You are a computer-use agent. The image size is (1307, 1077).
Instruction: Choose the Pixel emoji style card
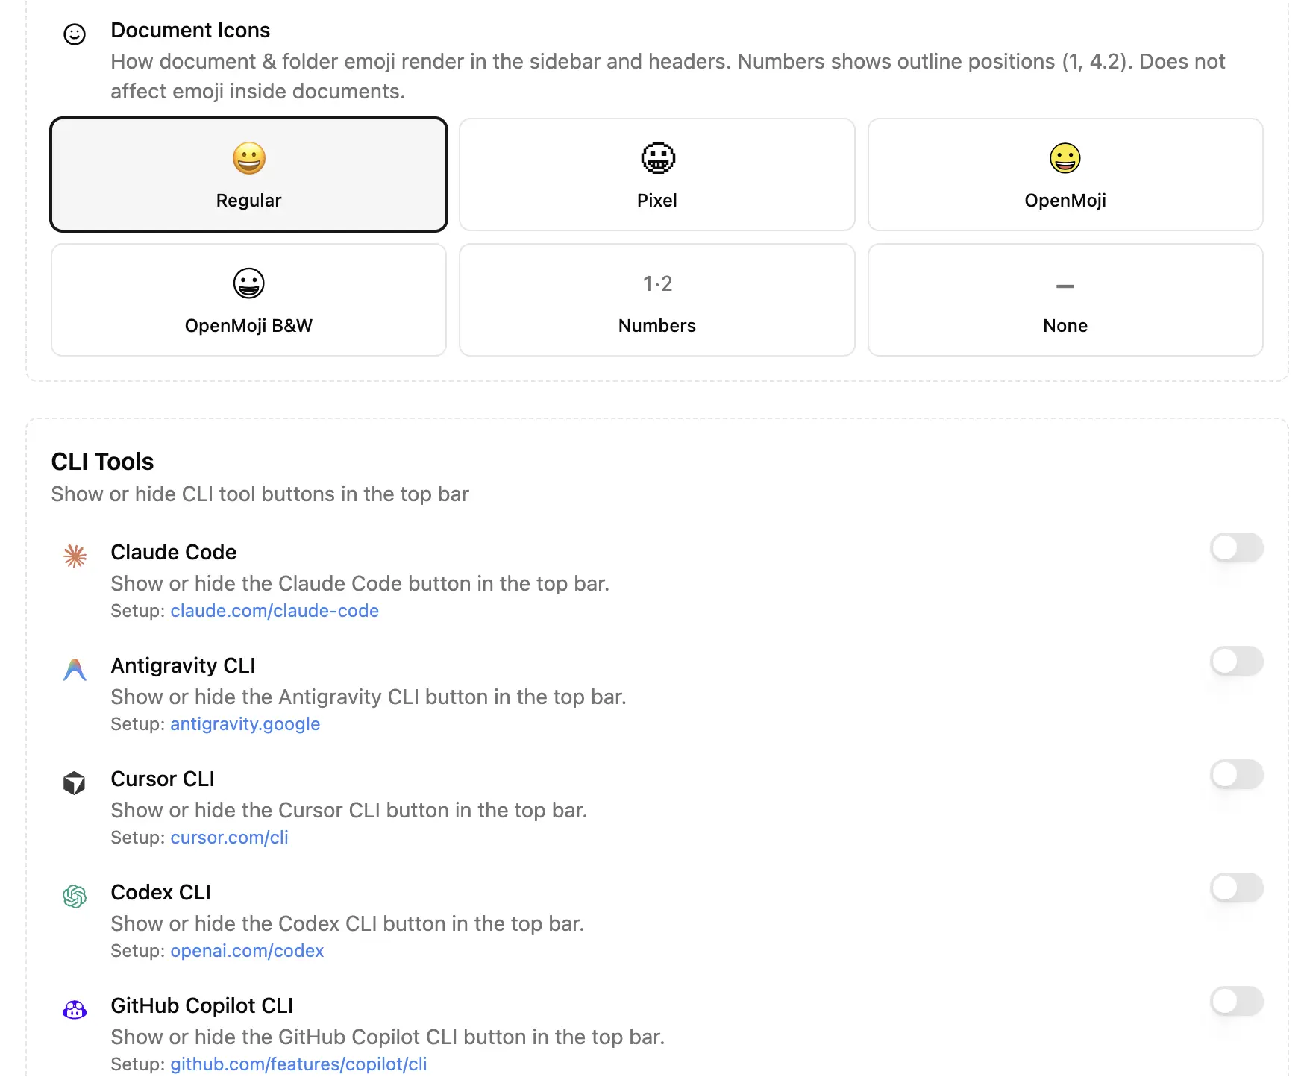coord(656,175)
